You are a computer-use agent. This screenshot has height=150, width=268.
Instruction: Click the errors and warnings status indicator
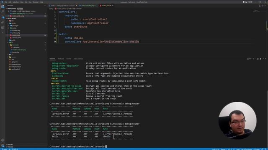[x=15, y=149]
